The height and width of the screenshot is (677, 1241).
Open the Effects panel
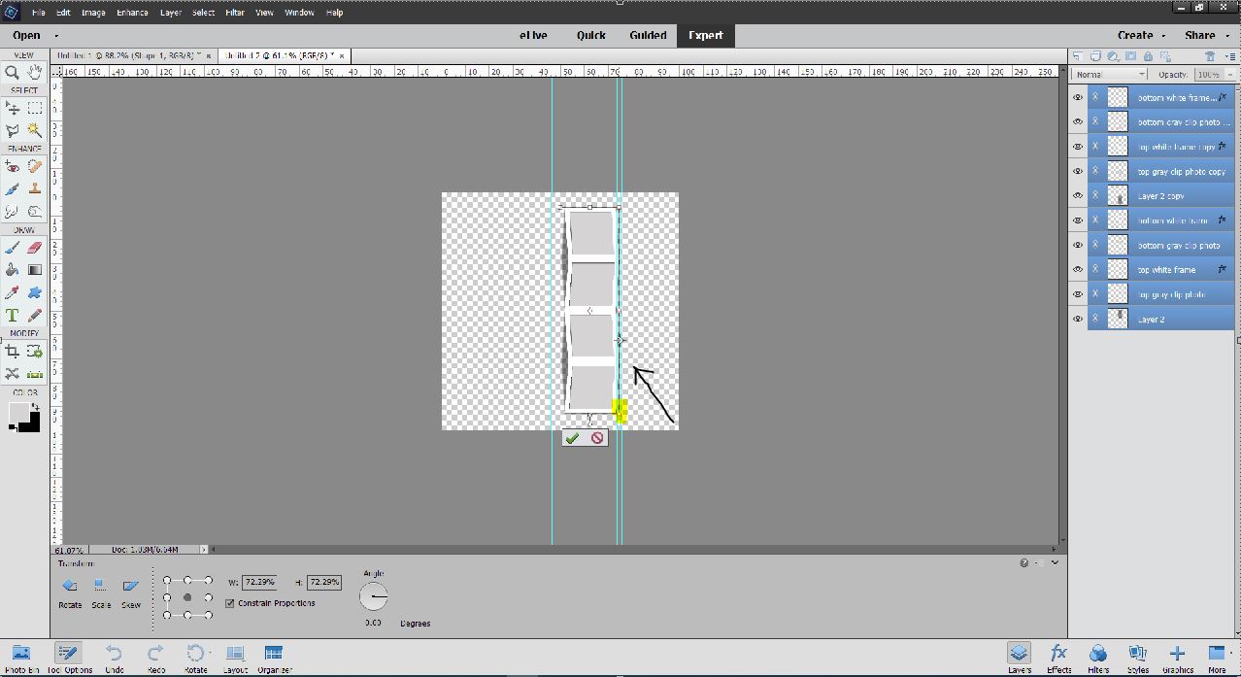tap(1058, 658)
